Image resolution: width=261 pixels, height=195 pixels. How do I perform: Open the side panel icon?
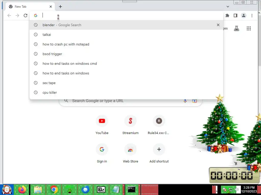click(235, 15)
